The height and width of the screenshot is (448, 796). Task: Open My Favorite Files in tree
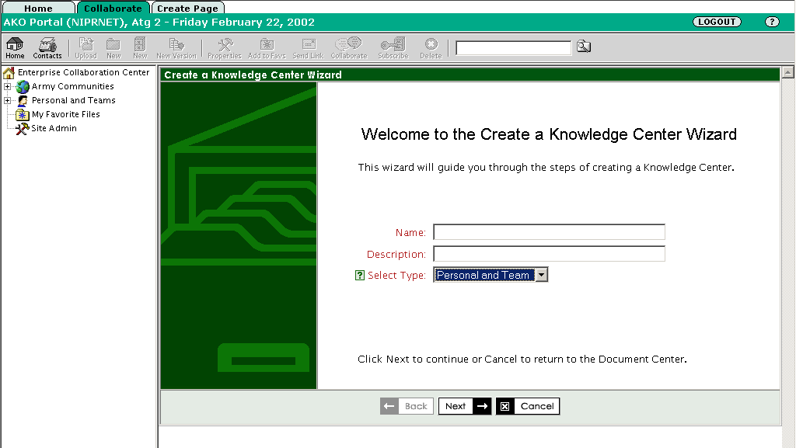[x=65, y=114]
